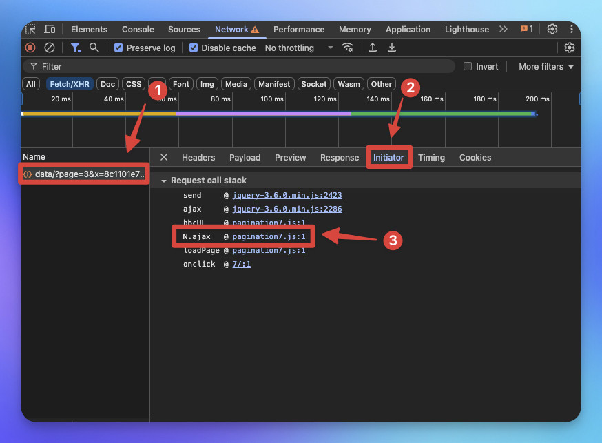Switch to the Elements tab

click(89, 29)
